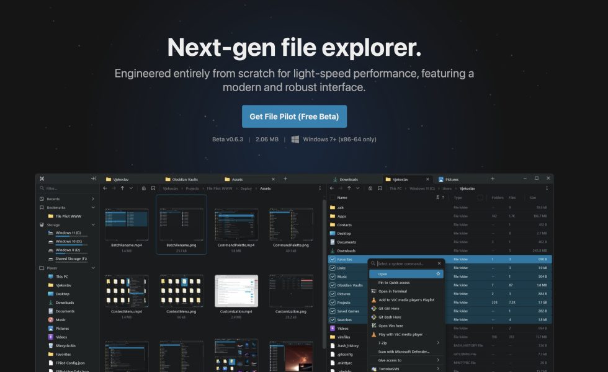
Task: Go up one folder in the right pane
Action: [349, 188]
